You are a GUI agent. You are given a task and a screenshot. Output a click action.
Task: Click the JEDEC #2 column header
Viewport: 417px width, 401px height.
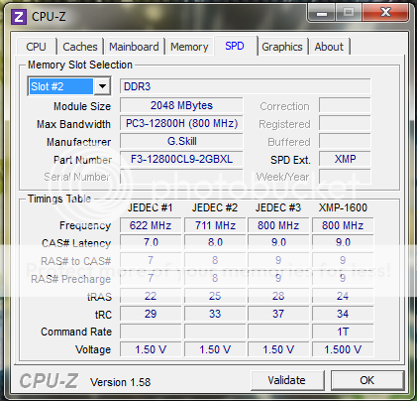click(x=215, y=207)
